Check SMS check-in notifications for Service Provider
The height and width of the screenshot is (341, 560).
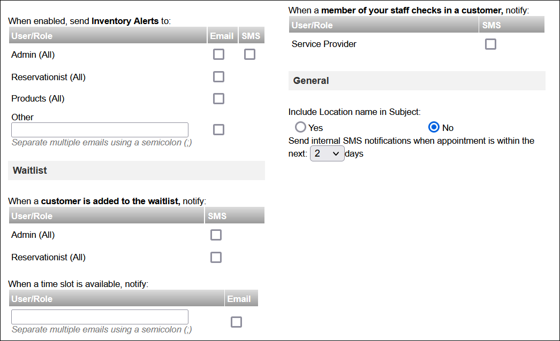[490, 44]
